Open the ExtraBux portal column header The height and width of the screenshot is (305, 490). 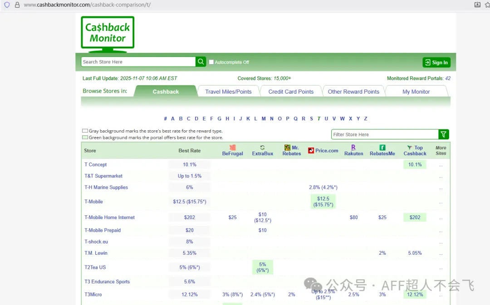point(263,151)
